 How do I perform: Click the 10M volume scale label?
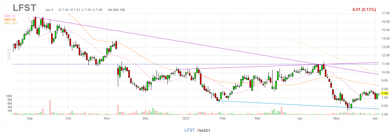pyautogui.click(x=9, y=96)
